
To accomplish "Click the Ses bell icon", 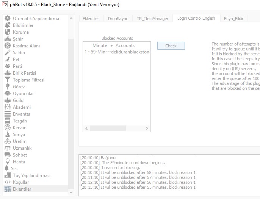I will click(x=6, y=168).
